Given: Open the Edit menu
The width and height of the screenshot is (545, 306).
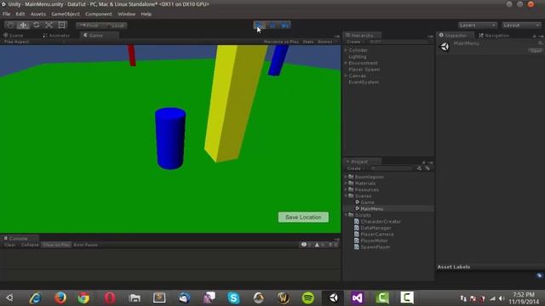Looking at the screenshot, I should point(20,14).
